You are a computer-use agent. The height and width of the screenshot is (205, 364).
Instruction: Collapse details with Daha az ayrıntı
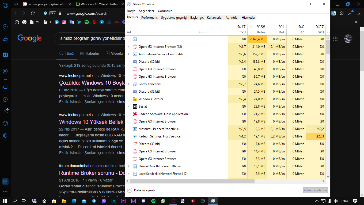coord(141,190)
